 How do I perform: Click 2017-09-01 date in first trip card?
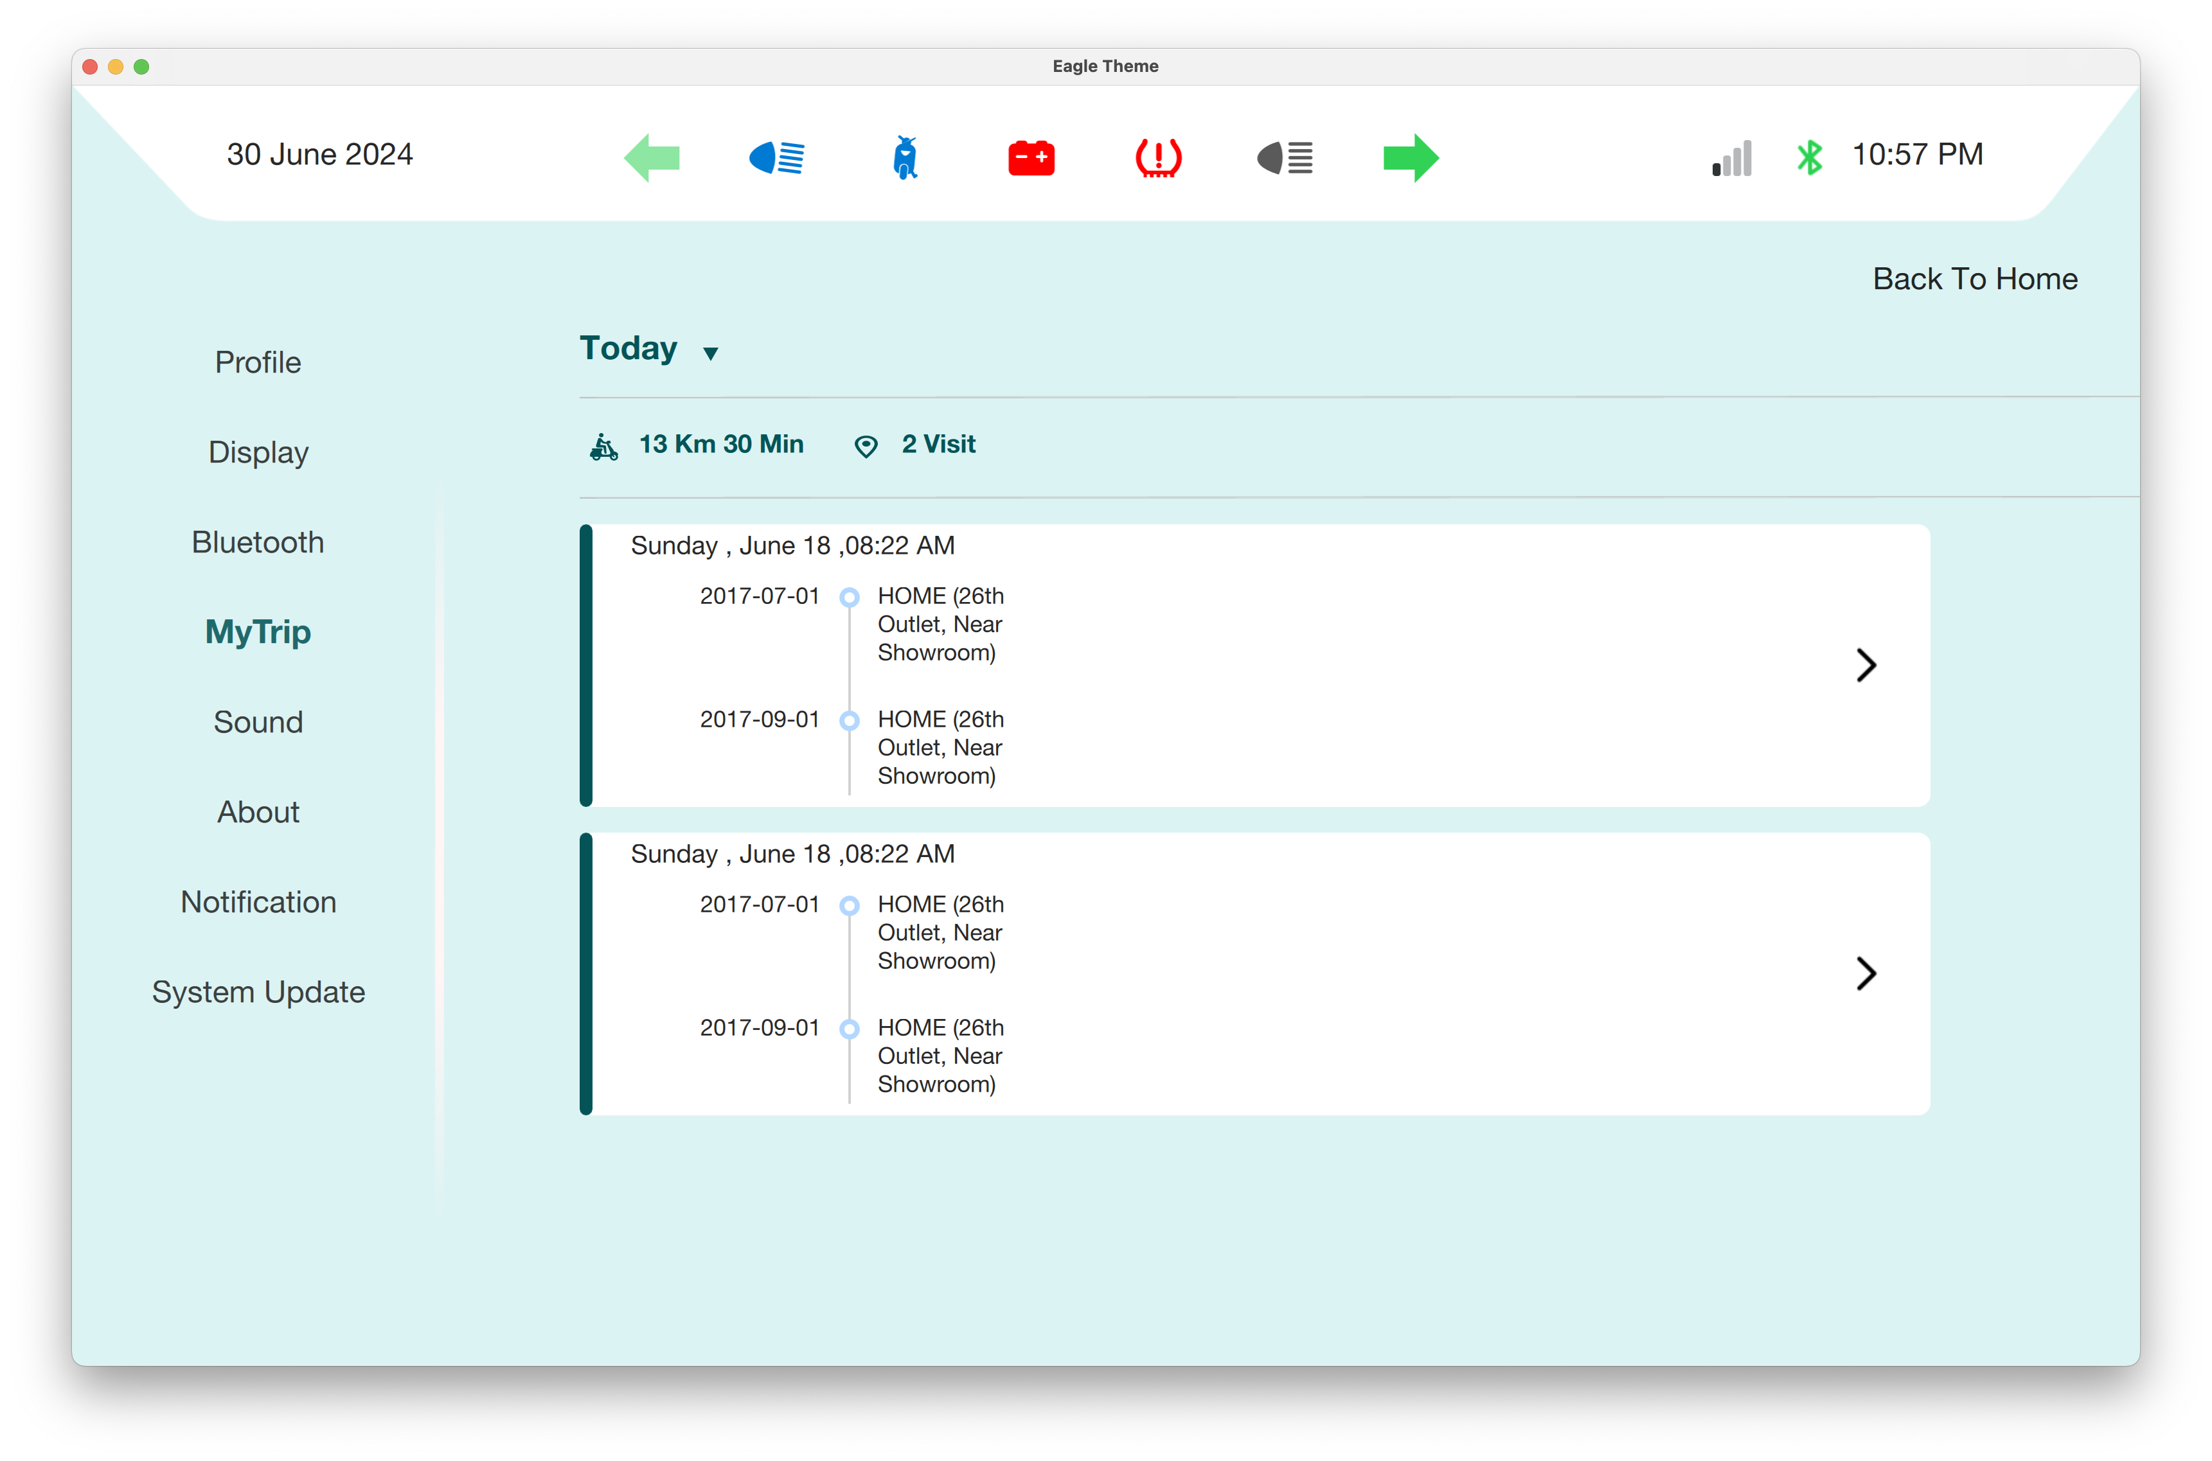760,720
